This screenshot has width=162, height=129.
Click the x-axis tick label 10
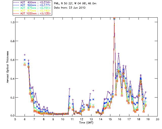[63, 119]
